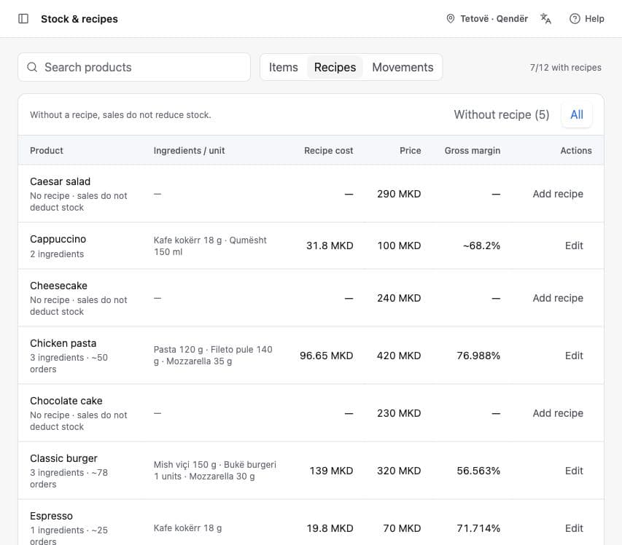The image size is (622, 545).
Task: Click the 320 MKD price cell
Action: 399,471
